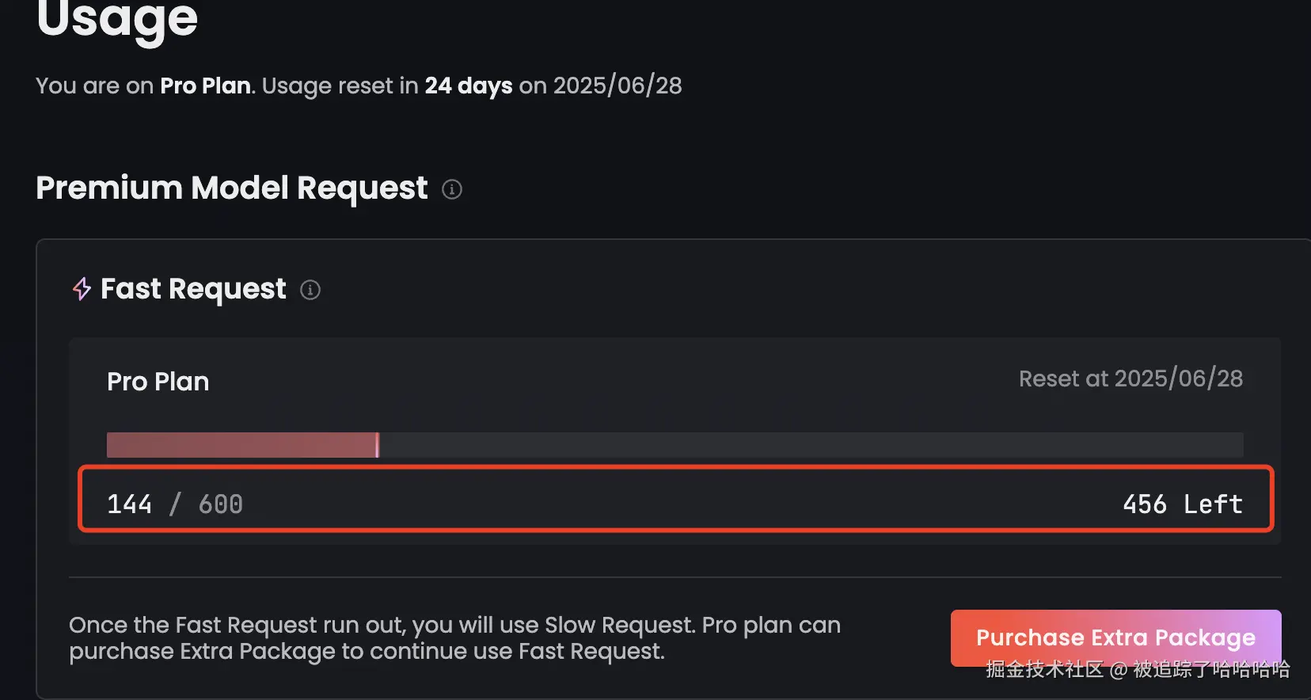The height and width of the screenshot is (700, 1311).
Task: Click the "Reset at 2025/06/28" label
Action: [1130, 379]
